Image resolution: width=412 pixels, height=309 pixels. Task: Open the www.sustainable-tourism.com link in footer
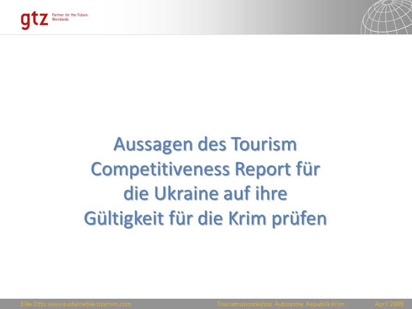coord(89,304)
